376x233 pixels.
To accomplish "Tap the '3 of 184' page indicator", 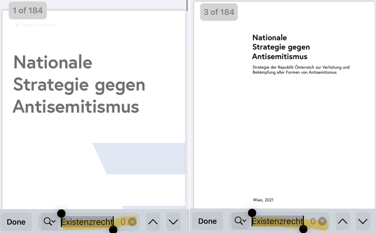I will pyautogui.click(x=219, y=12).
